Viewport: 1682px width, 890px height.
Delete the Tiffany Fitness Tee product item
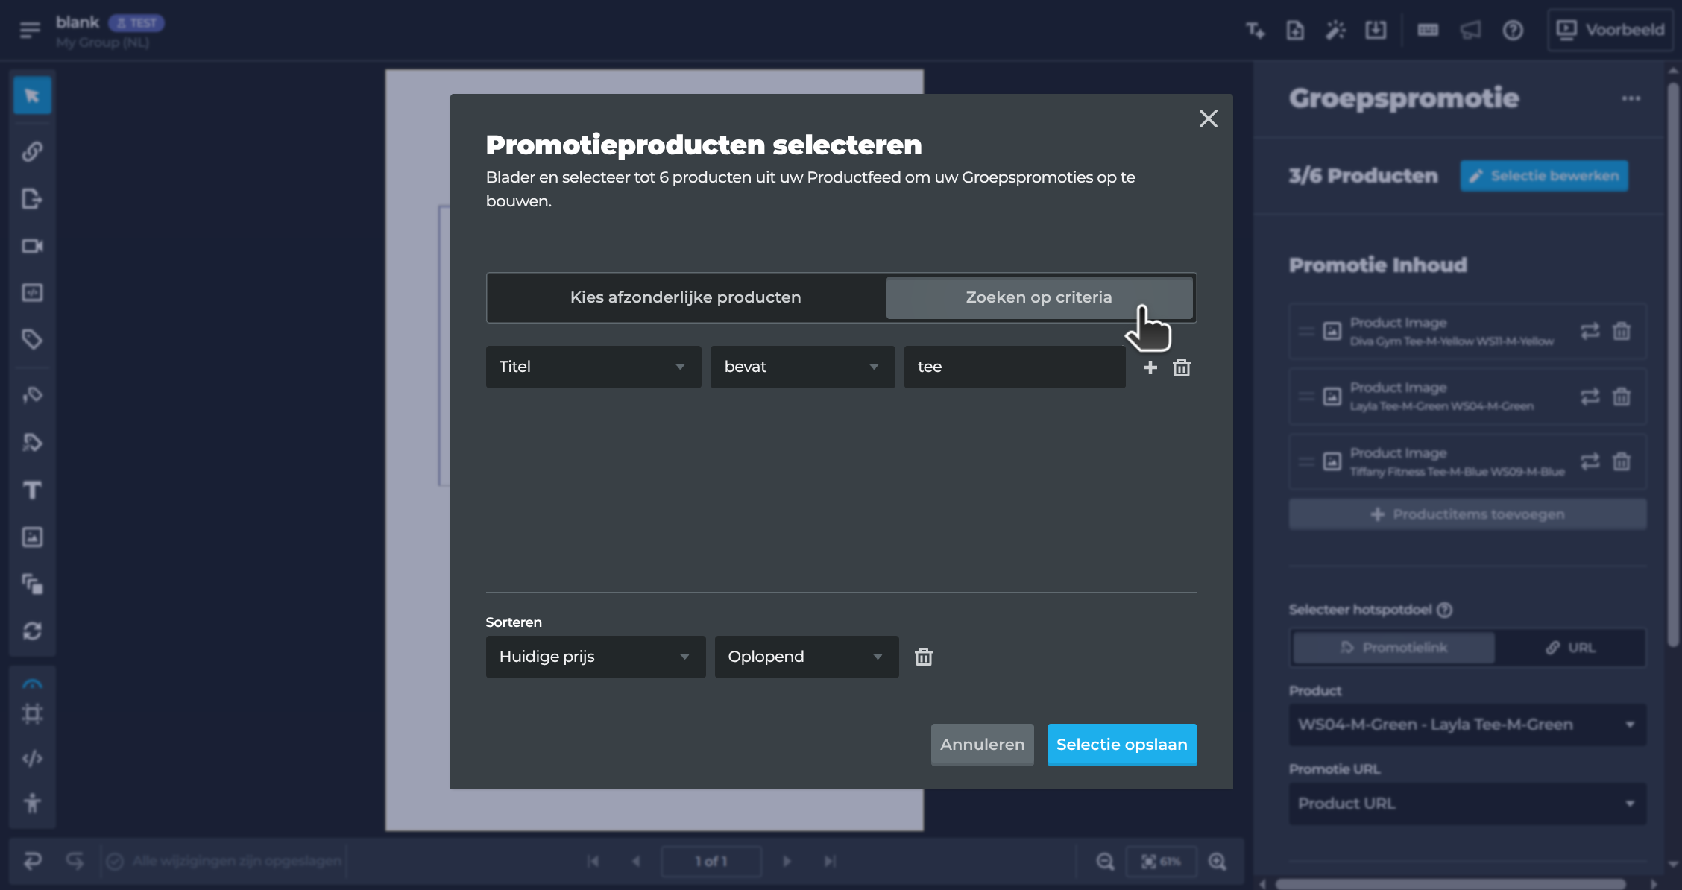[x=1622, y=462]
